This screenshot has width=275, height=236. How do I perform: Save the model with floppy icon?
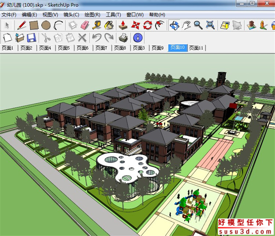click(x=32, y=38)
